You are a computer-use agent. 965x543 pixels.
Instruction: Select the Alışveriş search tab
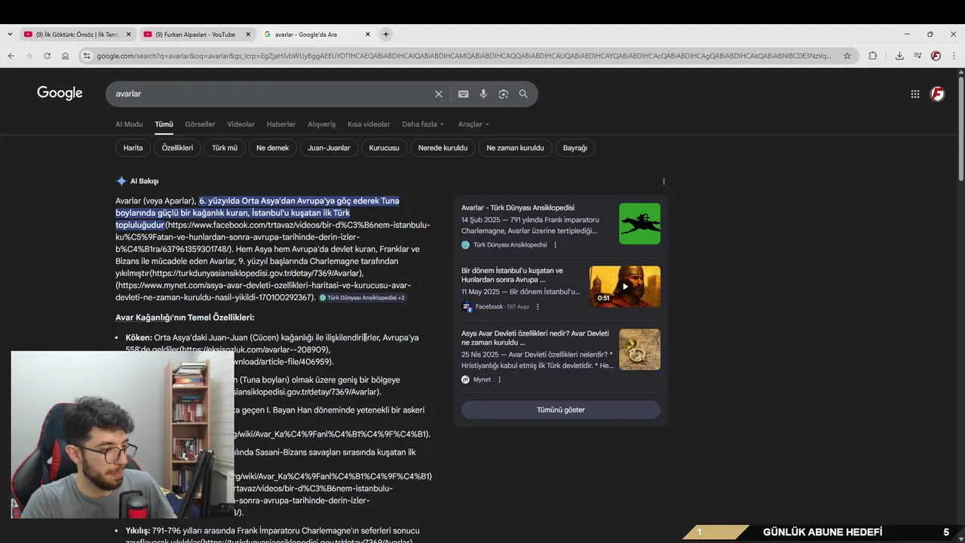322,124
